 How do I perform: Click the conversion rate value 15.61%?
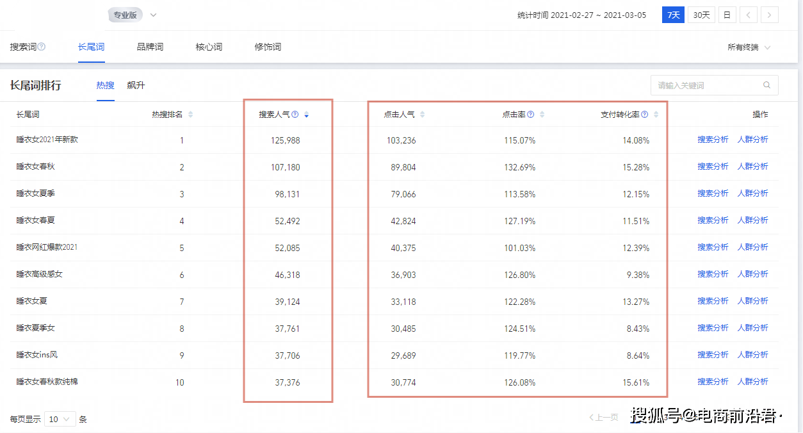point(636,382)
